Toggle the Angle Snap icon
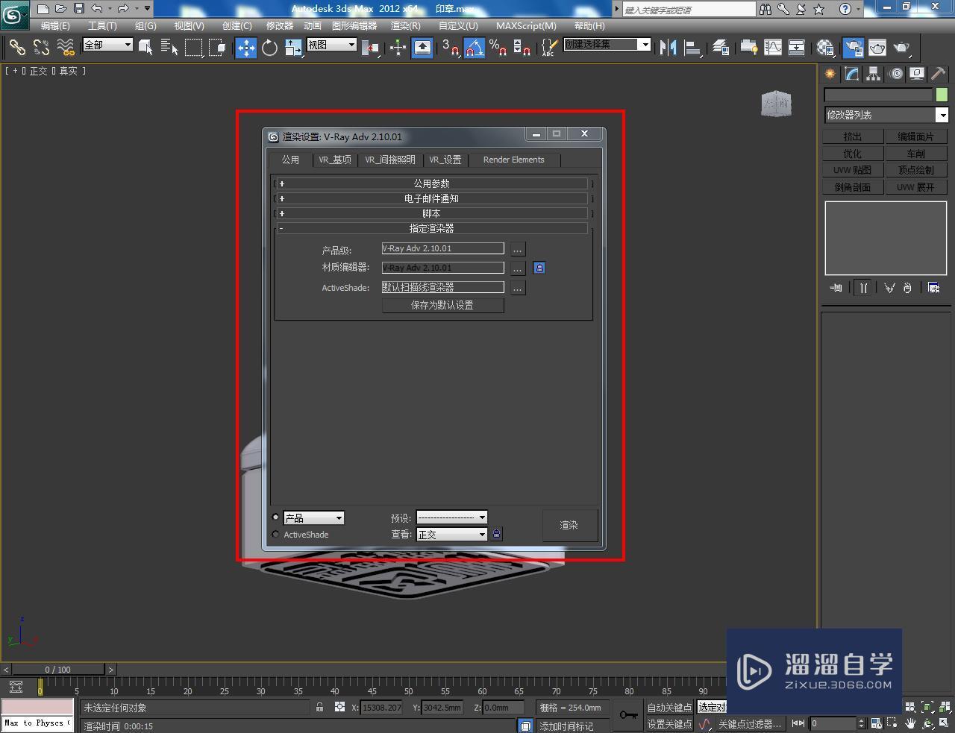 point(475,48)
